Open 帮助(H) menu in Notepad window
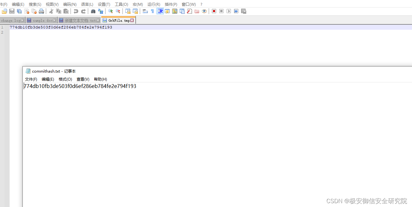This screenshot has height=207, width=412. coord(100,79)
